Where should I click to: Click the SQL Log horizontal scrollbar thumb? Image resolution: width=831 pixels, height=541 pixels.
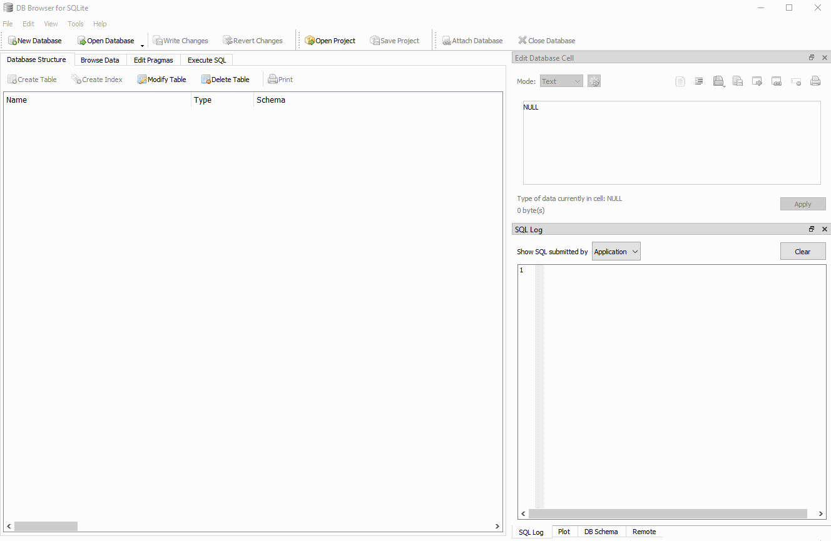(x=668, y=514)
